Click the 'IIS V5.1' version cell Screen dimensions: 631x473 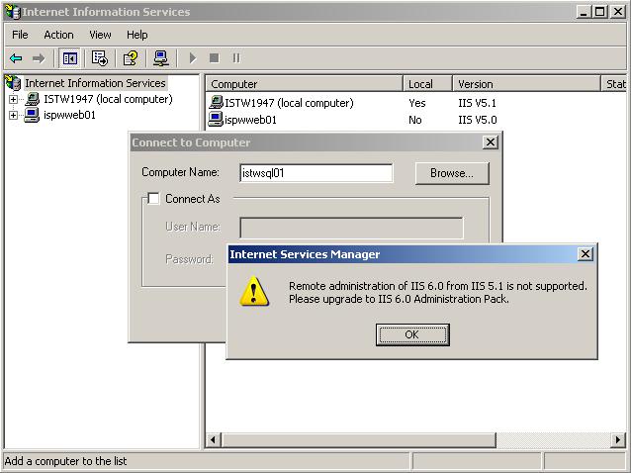pyautogui.click(x=478, y=103)
